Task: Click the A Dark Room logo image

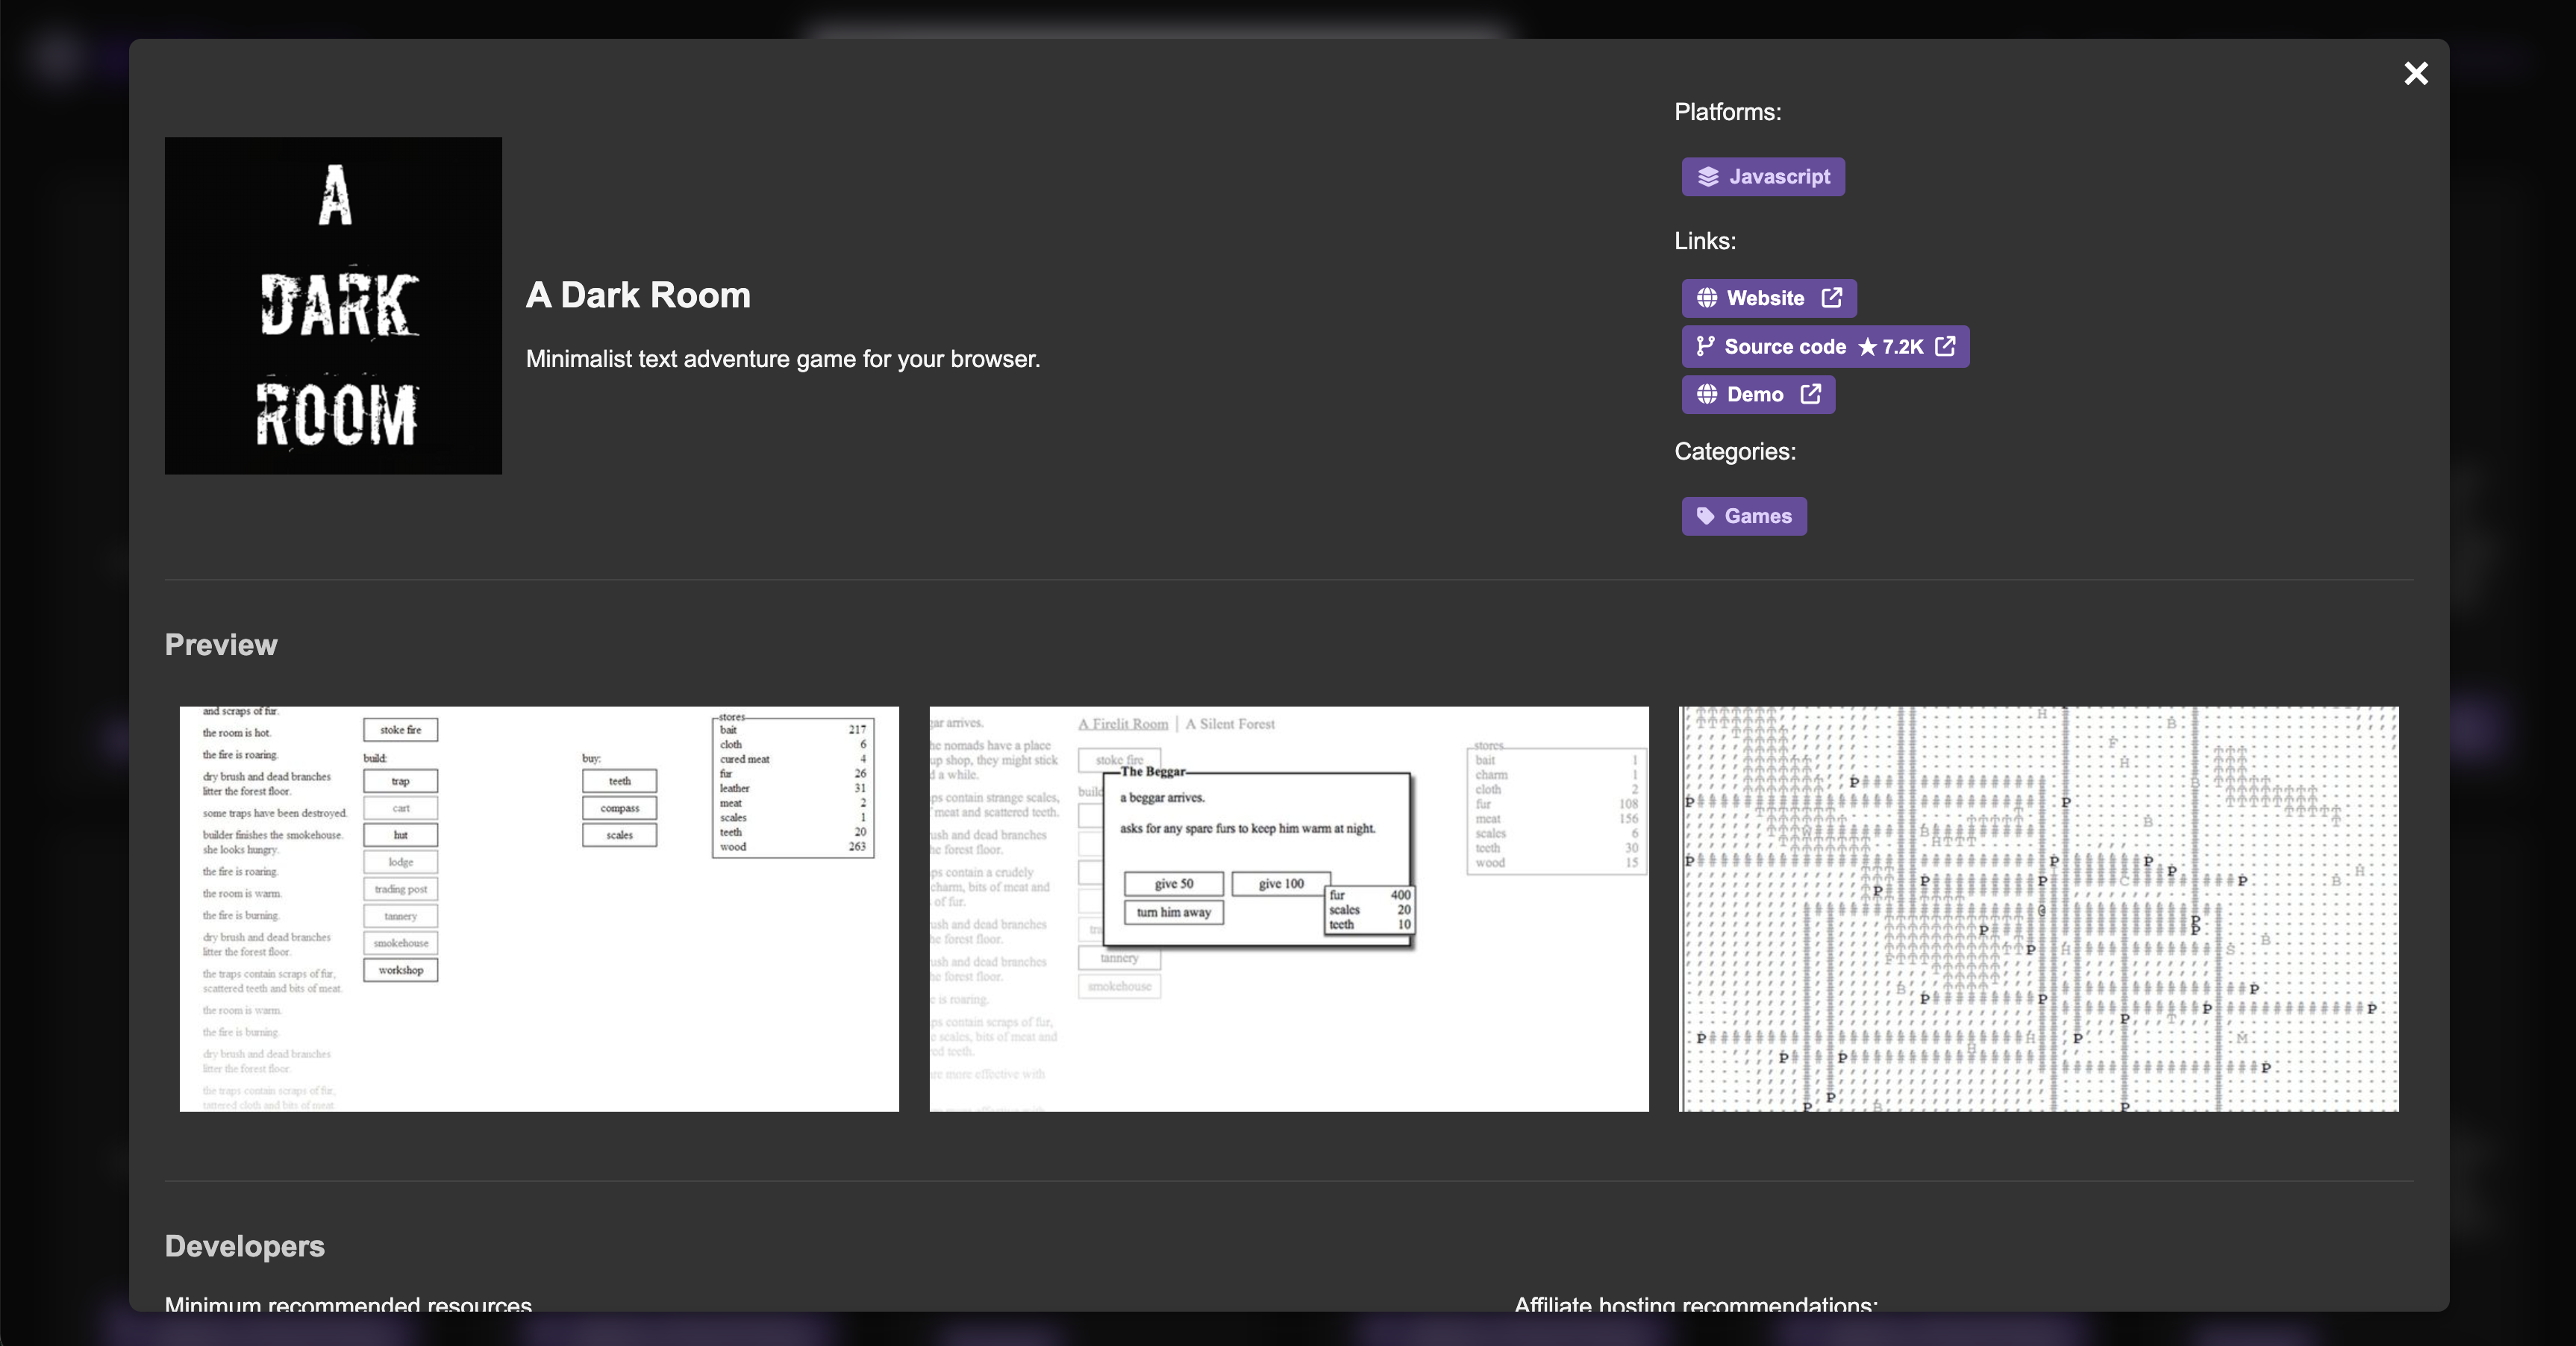Action: pos(333,306)
